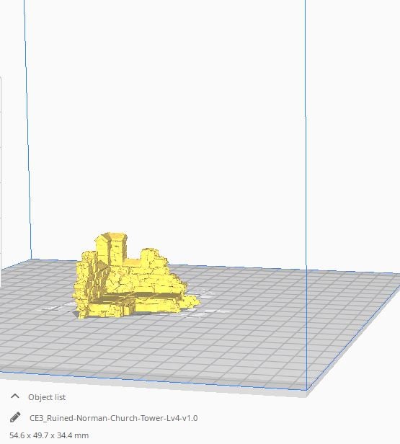The image size is (400, 444).
Task: Click the front blue edge of build plate
Action: pyautogui.click(x=153, y=381)
